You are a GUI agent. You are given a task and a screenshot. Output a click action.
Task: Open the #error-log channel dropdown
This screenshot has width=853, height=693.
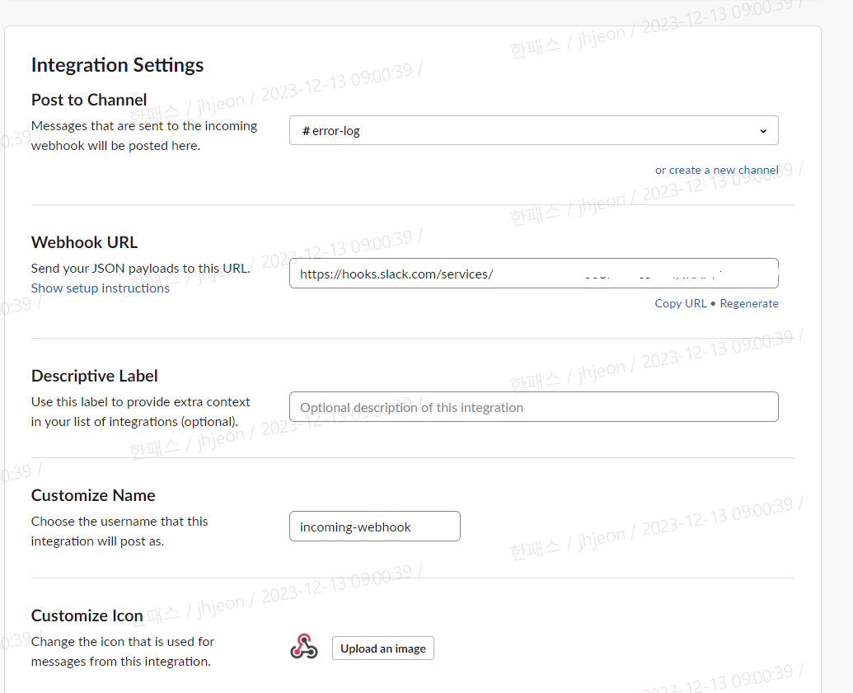pos(534,130)
